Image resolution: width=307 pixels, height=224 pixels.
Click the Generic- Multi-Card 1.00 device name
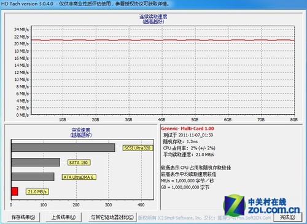187,129
